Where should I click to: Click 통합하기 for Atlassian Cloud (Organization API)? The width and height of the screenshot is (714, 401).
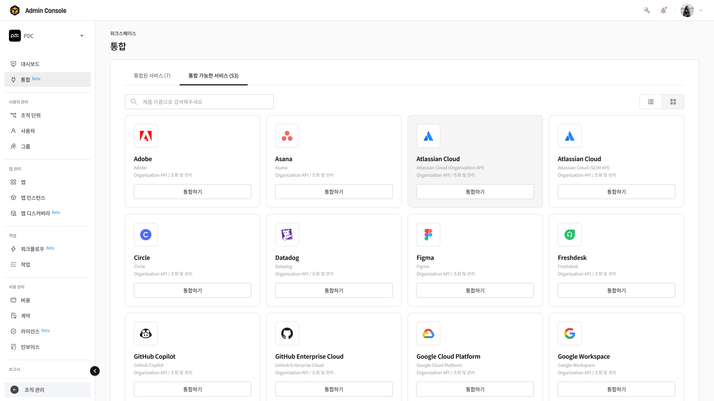click(475, 192)
